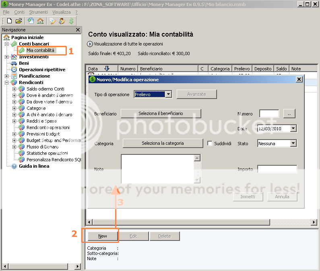This screenshot has height=271, width=320.
Task: Click the Beni car icon
Action: (14, 63)
